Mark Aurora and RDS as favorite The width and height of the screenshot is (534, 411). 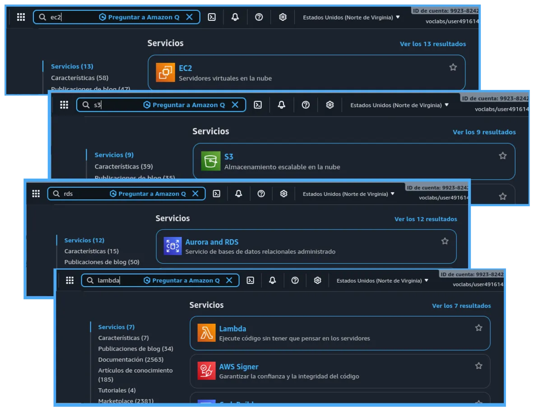click(x=445, y=241)
